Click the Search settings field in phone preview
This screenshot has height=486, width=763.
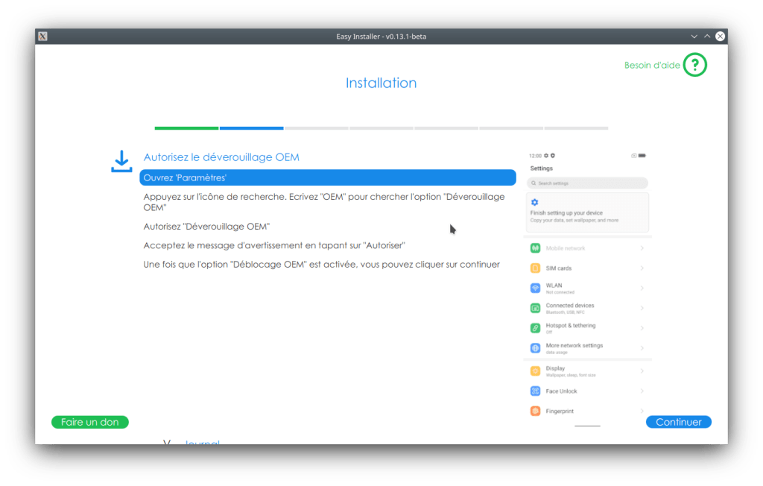587,183
